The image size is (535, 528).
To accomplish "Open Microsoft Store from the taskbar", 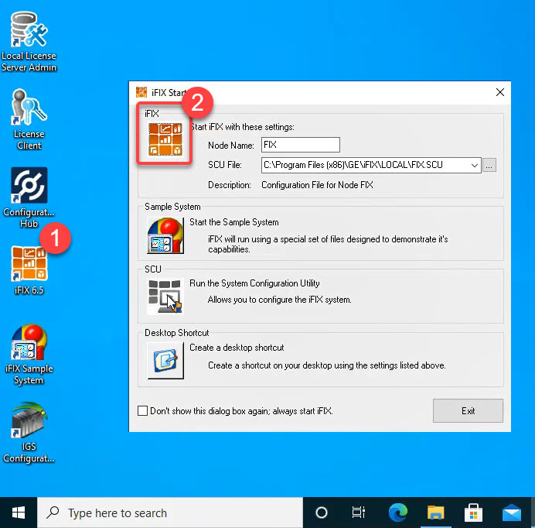I will tap(474, 513).
